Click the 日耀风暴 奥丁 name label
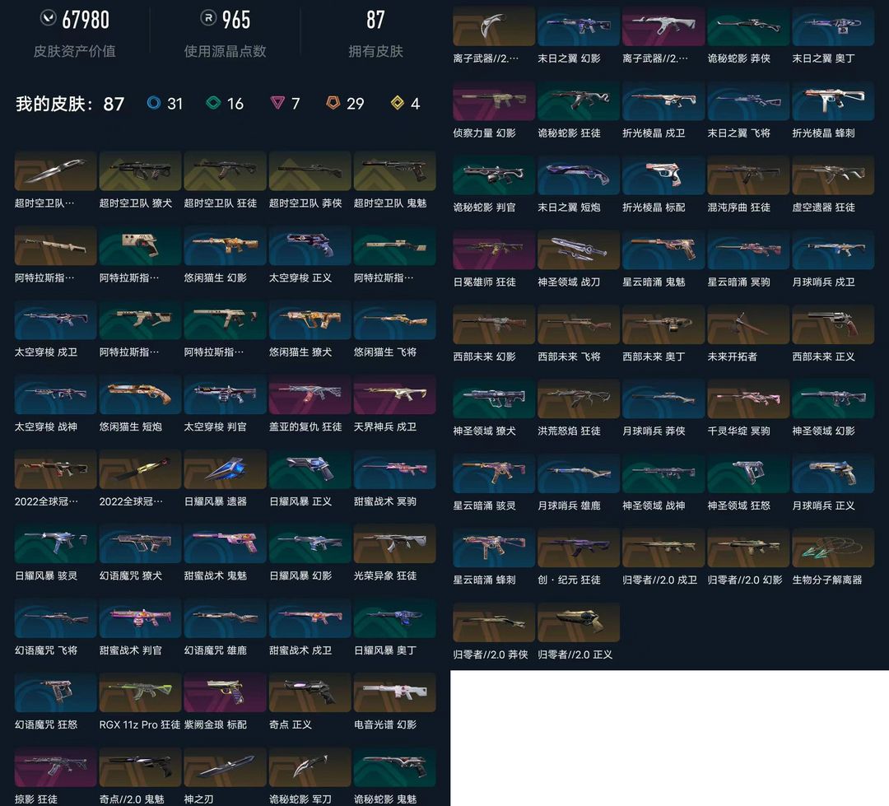This screenshot has width=889, height=806. pyautogui.click(x=385, y=650)
